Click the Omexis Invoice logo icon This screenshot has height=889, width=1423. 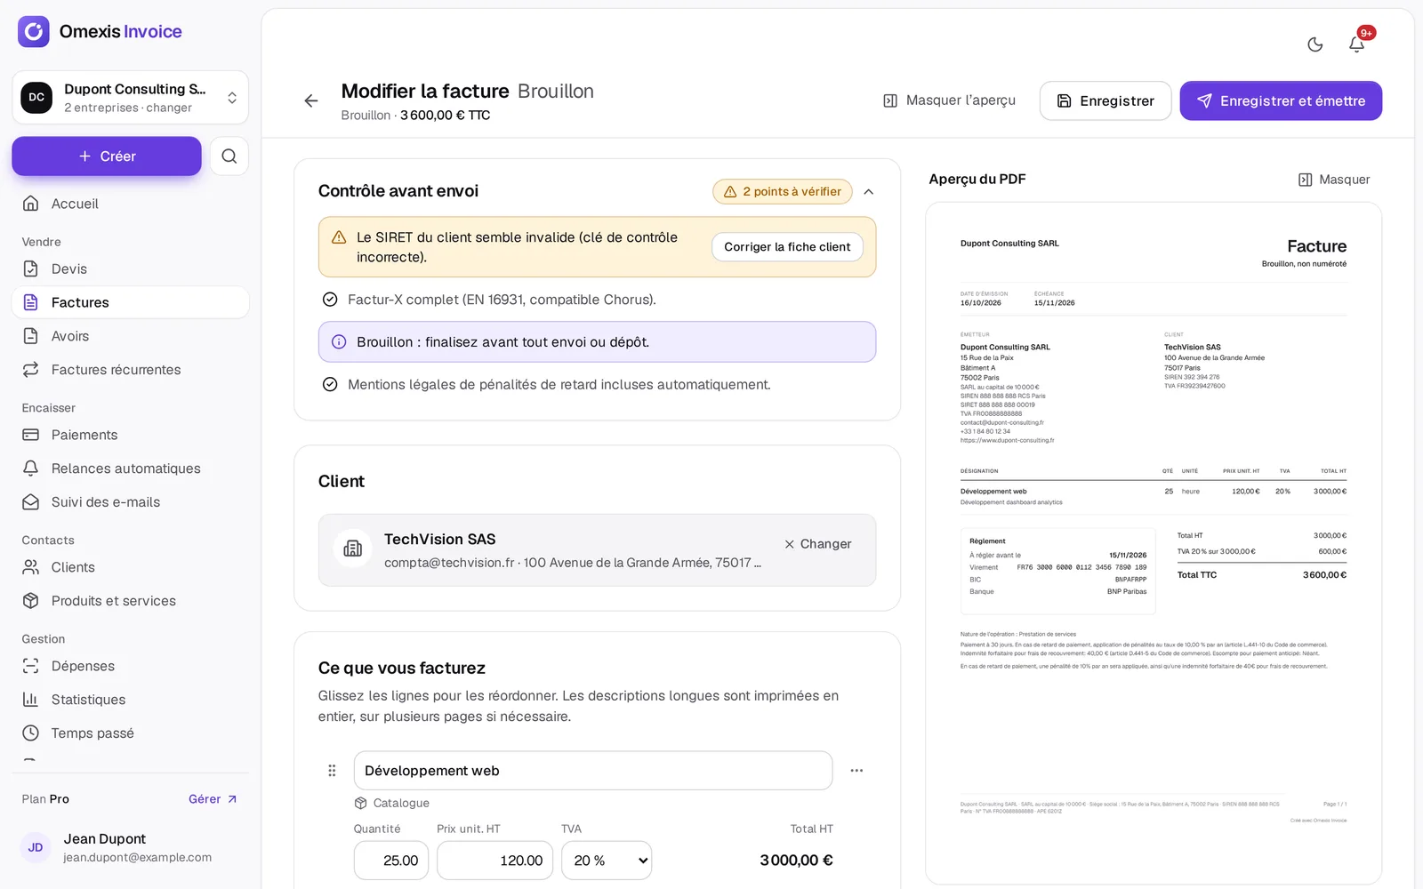tap(34, 31)
